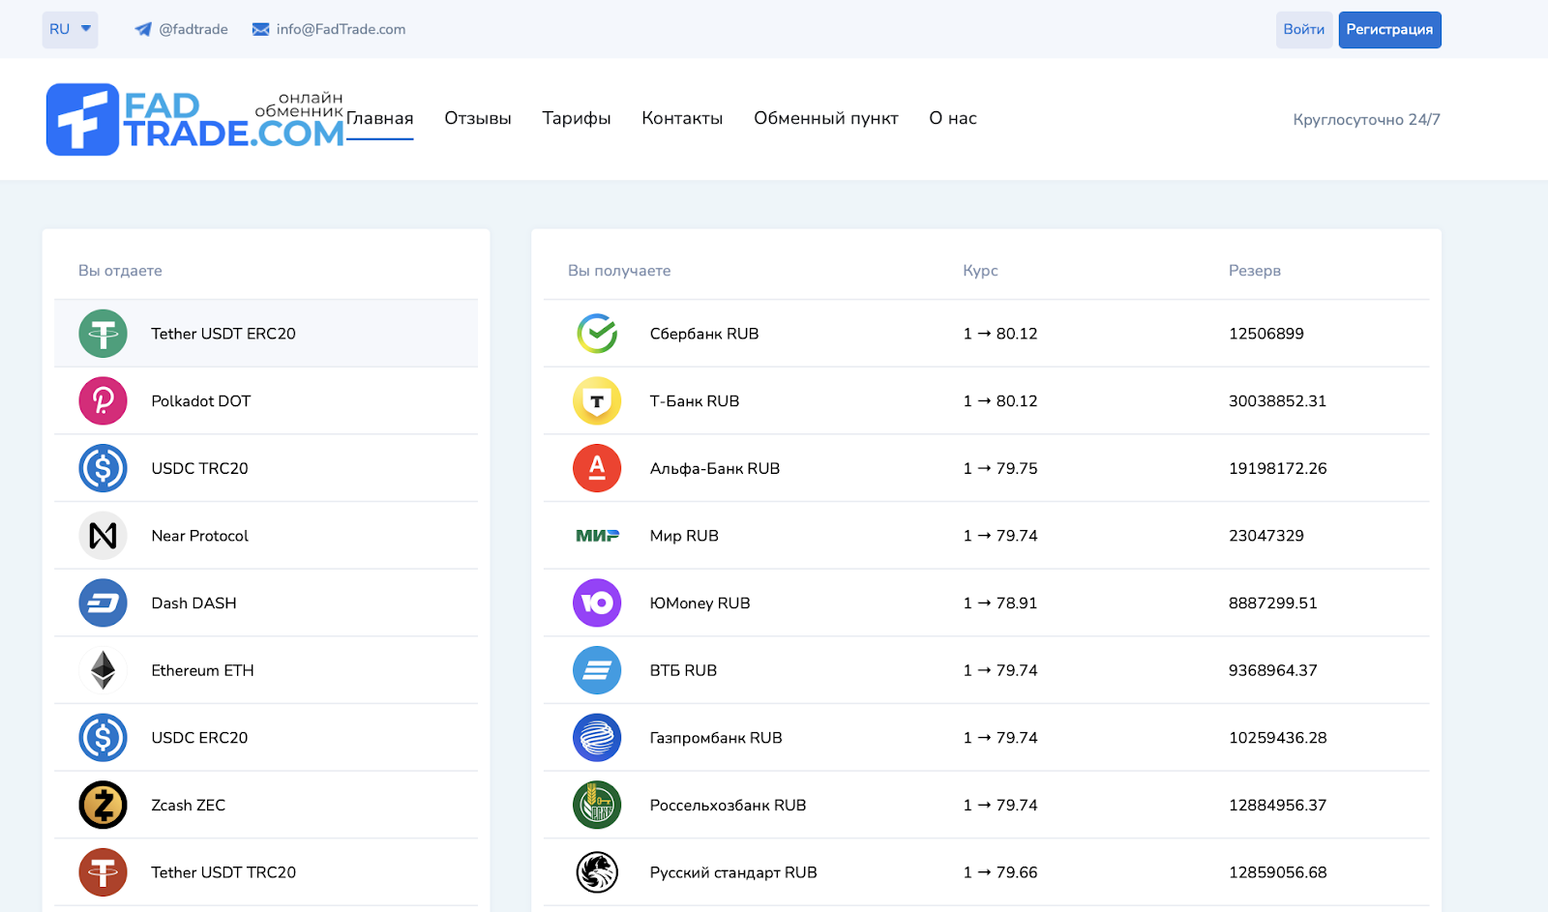This screenshot has width=1548, height=912.
Task: Select the Zcash ZEC coin icon
Action: [x=103, y=804]
